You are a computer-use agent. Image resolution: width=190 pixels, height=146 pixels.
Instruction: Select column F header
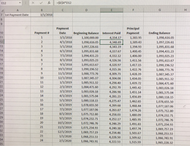click(133, 10)
